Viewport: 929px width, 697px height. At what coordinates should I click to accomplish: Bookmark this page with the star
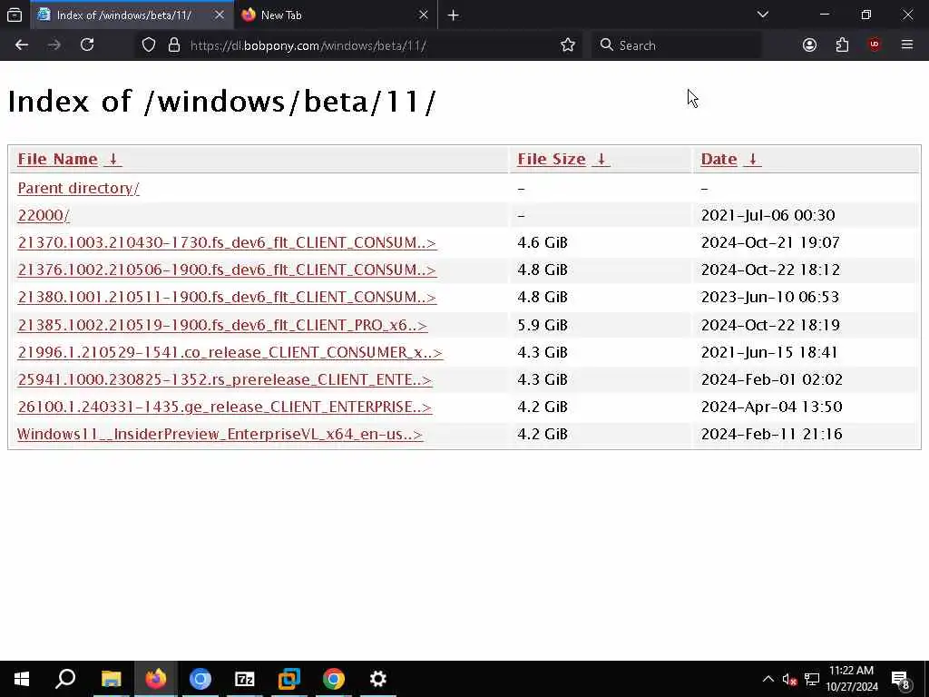[568, 45]
